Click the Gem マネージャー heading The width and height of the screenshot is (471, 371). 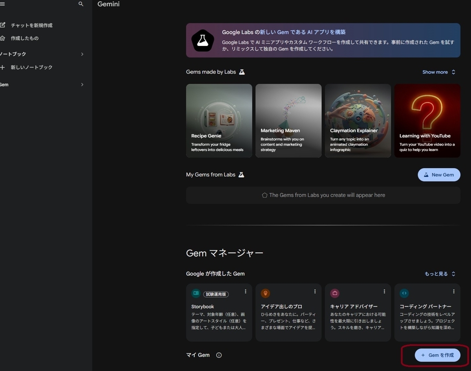[225, 253]
